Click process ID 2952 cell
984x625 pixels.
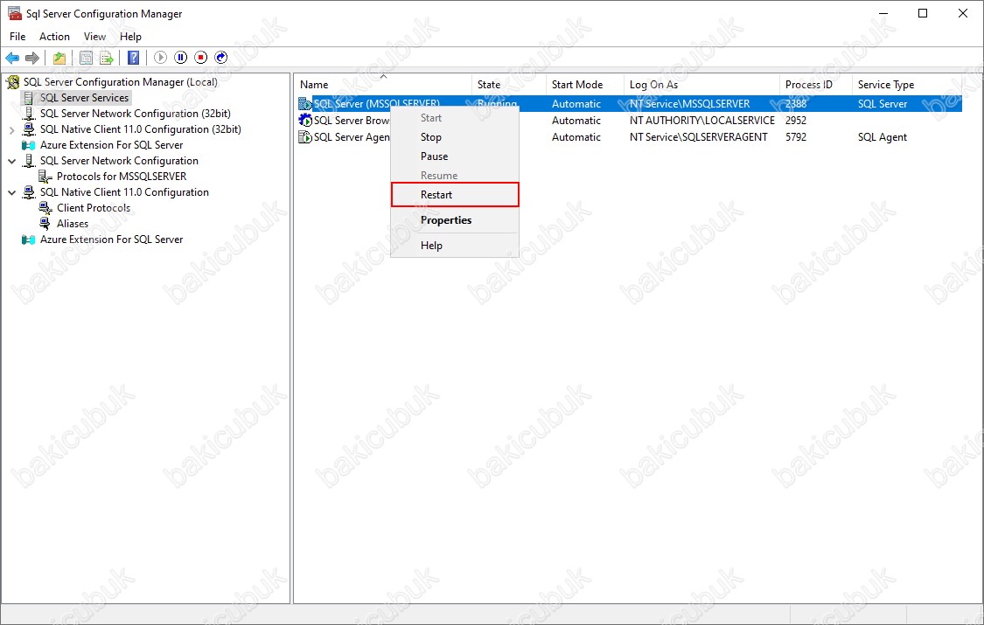click(796, 121)
